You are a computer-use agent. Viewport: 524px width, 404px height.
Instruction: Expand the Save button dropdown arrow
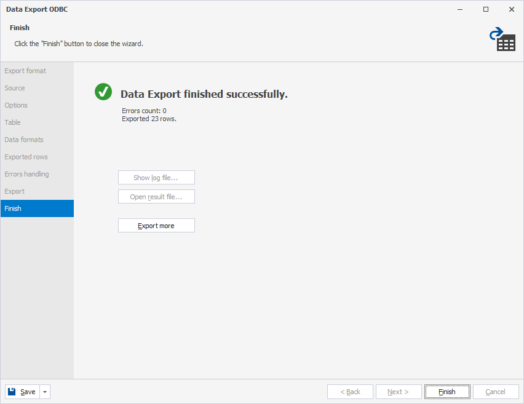[x=45, y=392]
